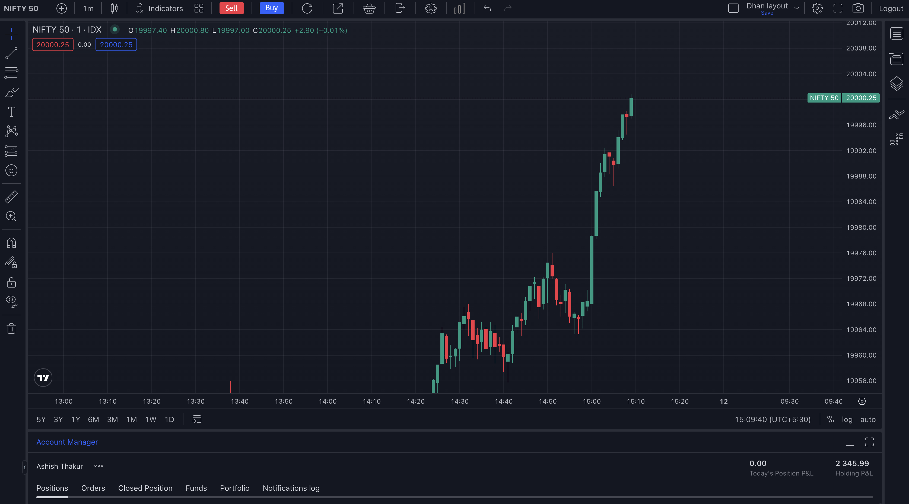Select the text annotation tool
This screenshot has height=504, width=909.
click(11, 112)
